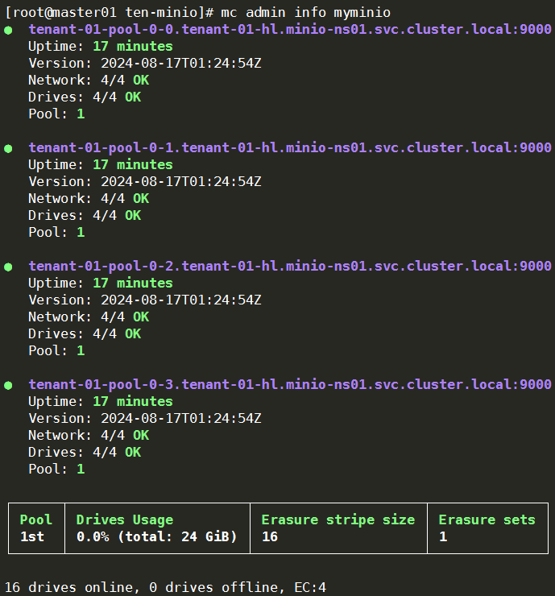This screenshot has width=555, height=596.
Task: Click the typed command 'mc admin info myminio'
Action: 305,13
